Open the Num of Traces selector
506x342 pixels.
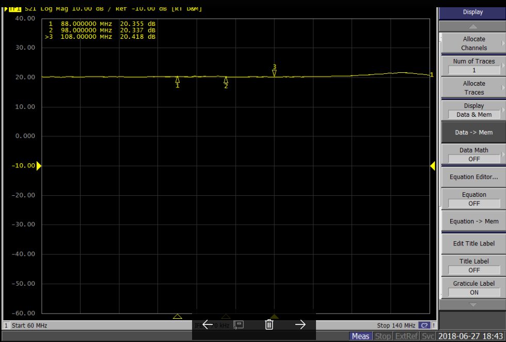[473, 66]
